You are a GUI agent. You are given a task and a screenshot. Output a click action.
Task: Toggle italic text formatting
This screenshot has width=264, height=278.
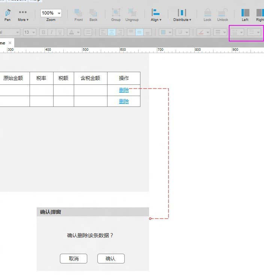point(52,32)
